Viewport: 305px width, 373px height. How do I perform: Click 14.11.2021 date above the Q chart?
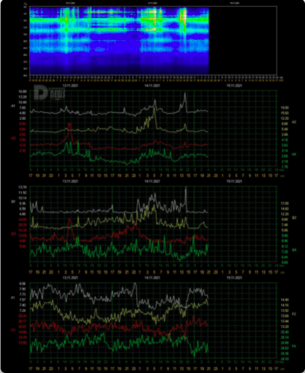click(152, 181)
